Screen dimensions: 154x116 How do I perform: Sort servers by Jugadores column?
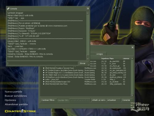click(105, 58)
